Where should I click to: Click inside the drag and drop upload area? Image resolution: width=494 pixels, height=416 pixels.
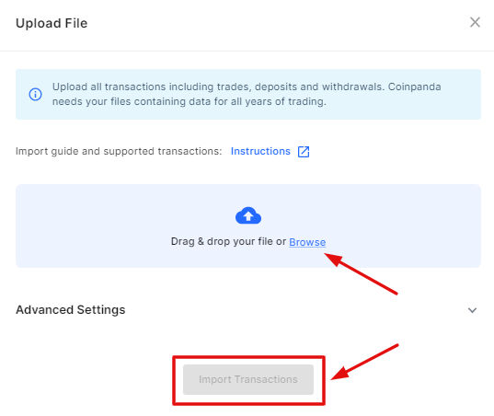click(248, 226)
